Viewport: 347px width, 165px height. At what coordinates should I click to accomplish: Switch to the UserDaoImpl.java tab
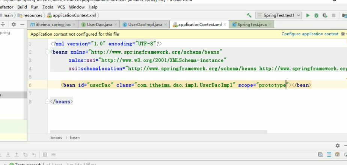(x=145, y=24)
